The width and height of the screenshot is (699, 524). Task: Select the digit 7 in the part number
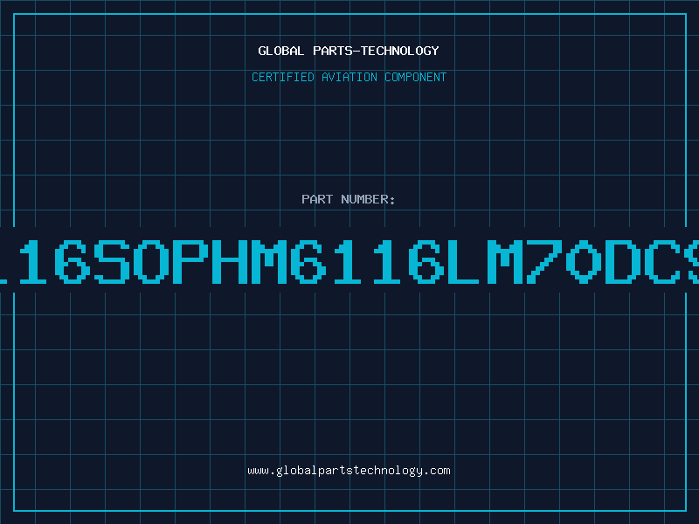click(x=543, y=261)
